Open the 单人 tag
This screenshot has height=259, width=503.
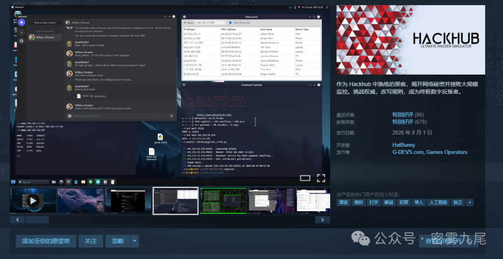(x=419, y=203)
